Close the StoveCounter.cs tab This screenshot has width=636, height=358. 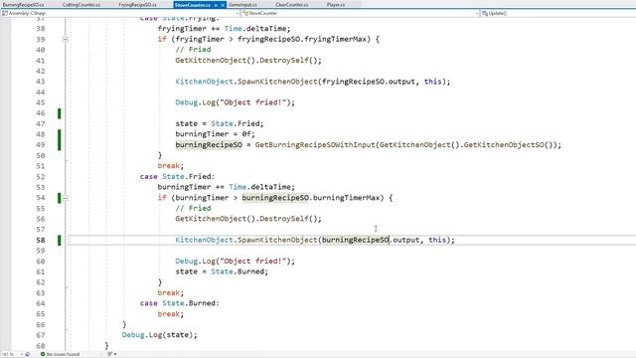tap(223, 5)
